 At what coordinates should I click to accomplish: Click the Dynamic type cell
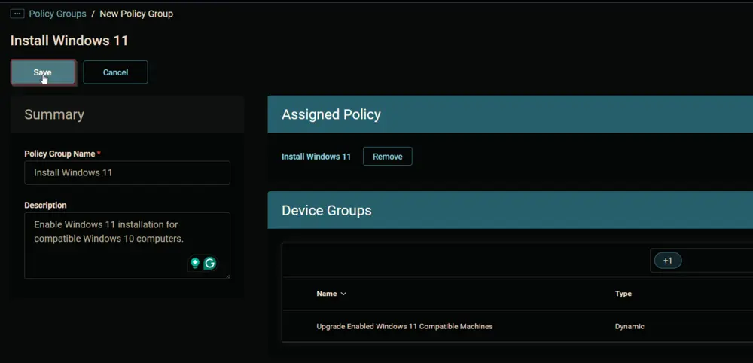[630, 326]
